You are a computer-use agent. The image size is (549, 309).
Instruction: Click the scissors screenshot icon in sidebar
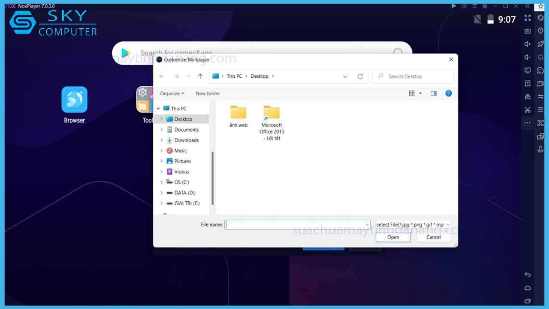[x=528, y=110]
